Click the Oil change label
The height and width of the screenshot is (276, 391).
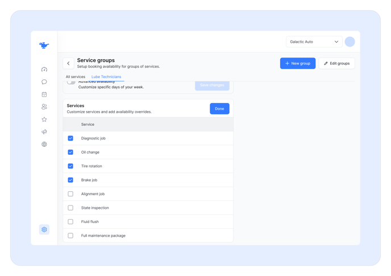(x=90, y=152)
